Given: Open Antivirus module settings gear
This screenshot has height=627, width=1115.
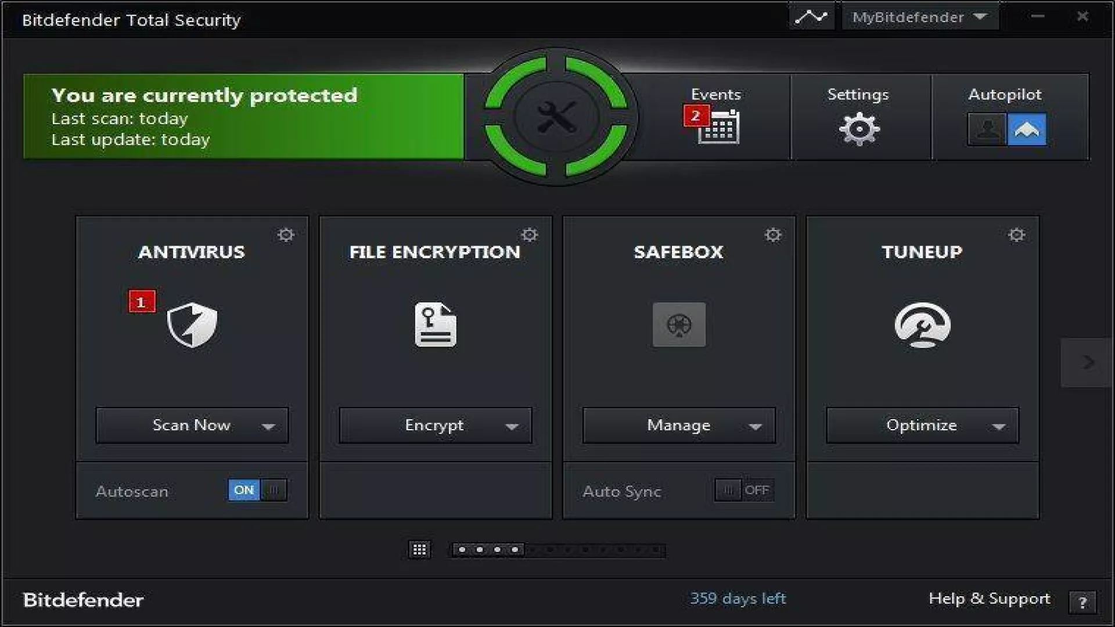Looking at the screenshot, I should pos(285,235).
